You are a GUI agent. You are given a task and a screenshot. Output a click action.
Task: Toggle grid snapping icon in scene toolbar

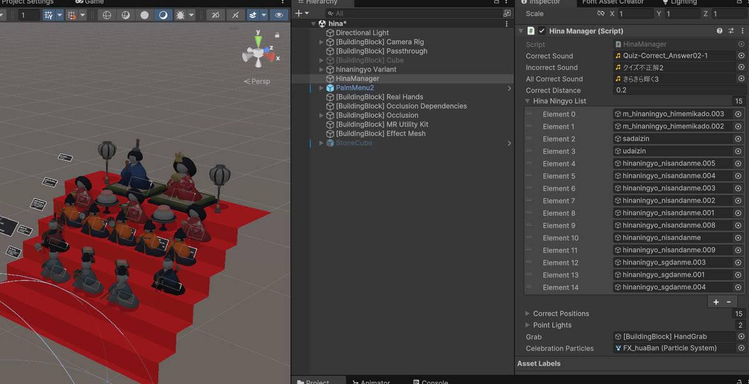(x=48, y=15)
